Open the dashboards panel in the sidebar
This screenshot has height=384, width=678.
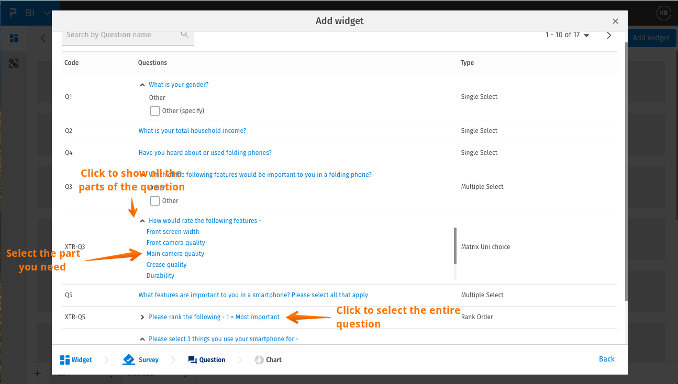click(14, 38)
